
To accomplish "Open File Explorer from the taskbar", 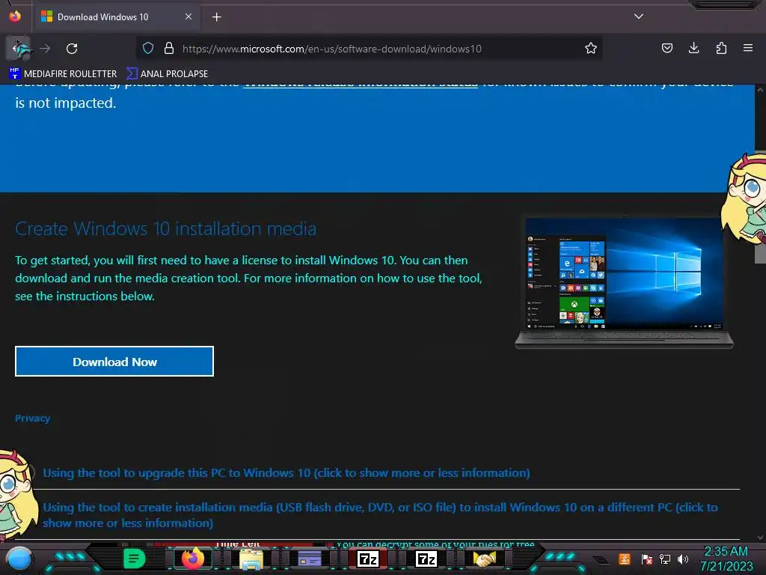I will pos(251,559).
